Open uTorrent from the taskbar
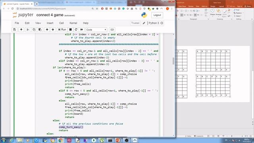 [x=102, y=140]
